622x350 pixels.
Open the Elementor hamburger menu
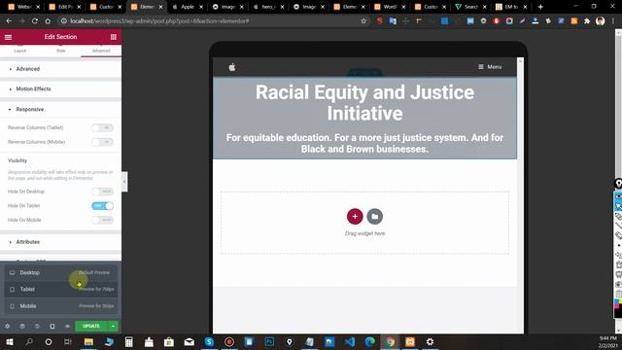8,37
